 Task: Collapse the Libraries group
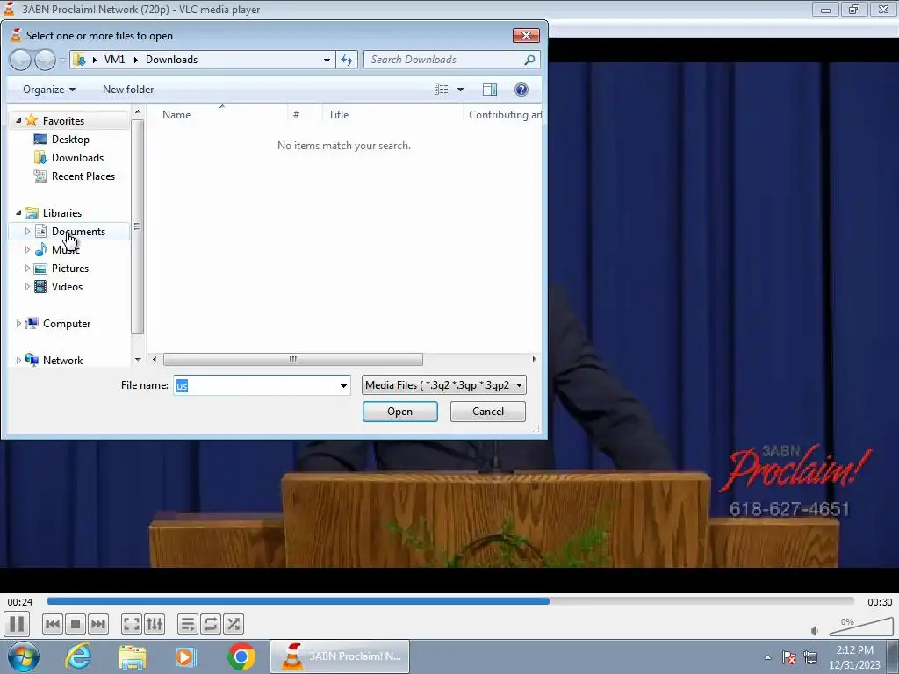click(18, 212)
